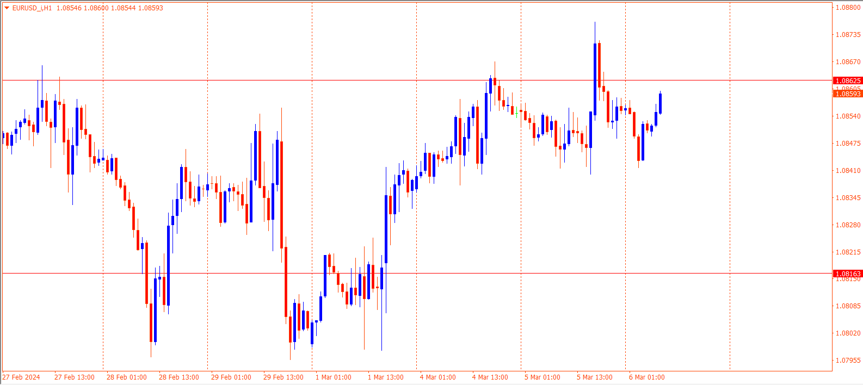Click the 1.08280 price axis label
The image size is (863, 385).
click(x=848, y=225)
